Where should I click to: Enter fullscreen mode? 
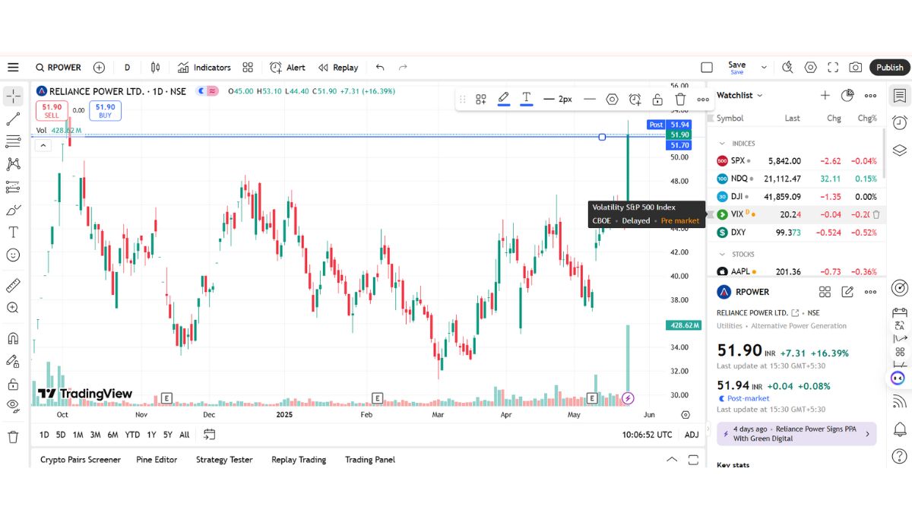(833, 68)
